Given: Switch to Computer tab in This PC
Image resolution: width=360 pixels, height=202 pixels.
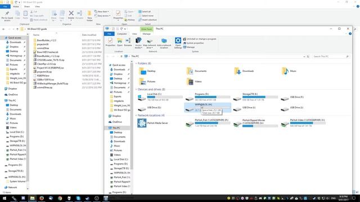Looking at the screenshot, I should [x=121, y=34].
